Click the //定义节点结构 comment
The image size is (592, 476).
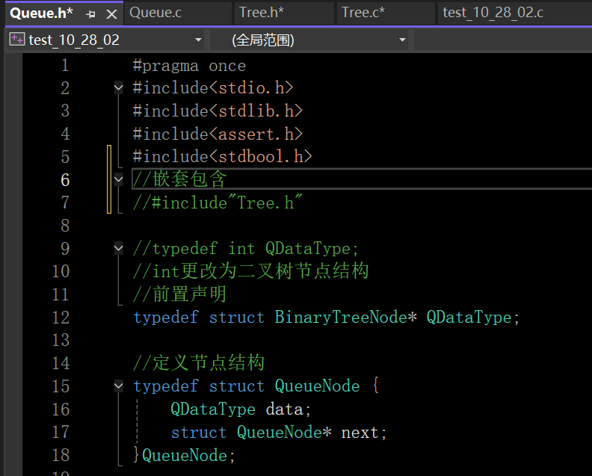point(199,362)
